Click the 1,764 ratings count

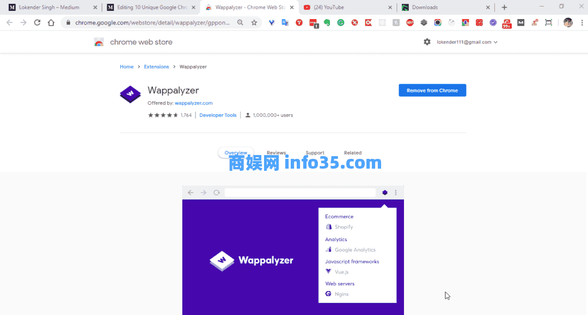coord(186,115)
